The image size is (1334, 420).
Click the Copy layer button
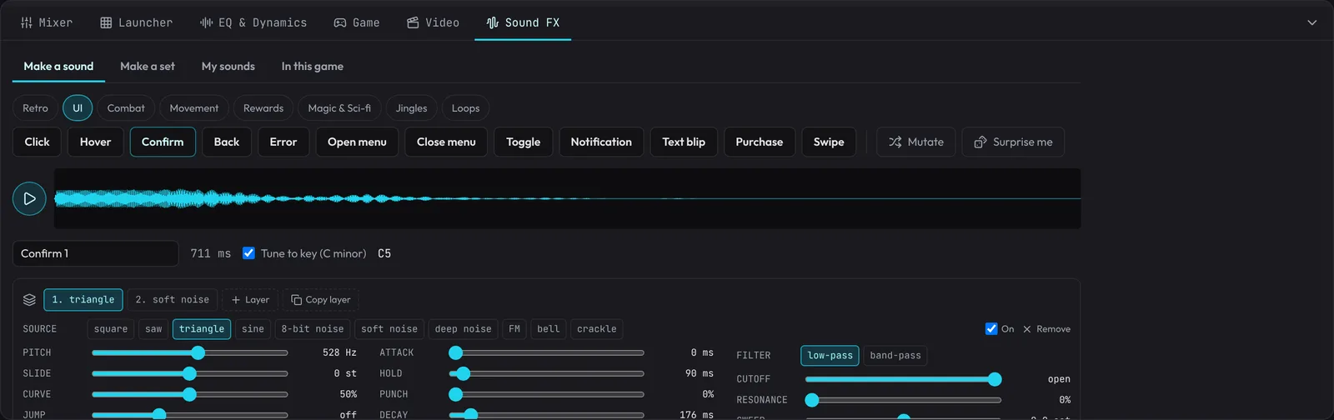[320, 299]
